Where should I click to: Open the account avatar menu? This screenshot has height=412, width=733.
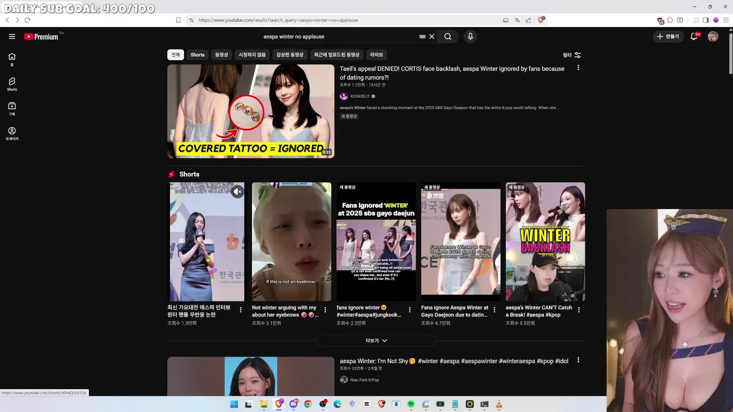[713, 37]
